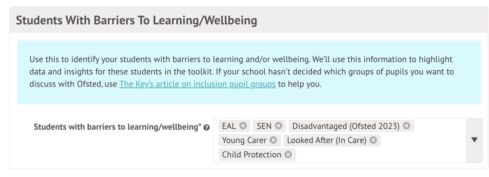
Task: Select the Looked After (In Care) tag label
Action: (327, 140)
